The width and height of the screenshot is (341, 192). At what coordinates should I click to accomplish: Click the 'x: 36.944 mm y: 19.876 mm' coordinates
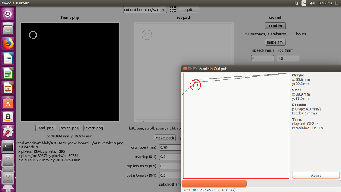tap(69, 136)
